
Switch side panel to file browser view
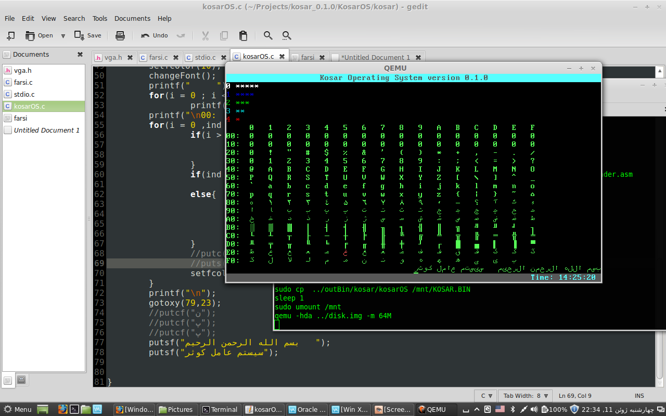(x=21, y=380)
